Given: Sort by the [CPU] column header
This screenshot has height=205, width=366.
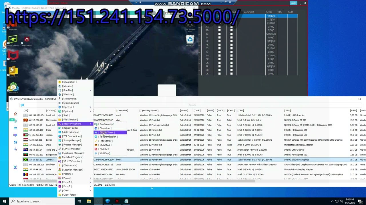Looking at the screenshot, I should coord(240,110).
